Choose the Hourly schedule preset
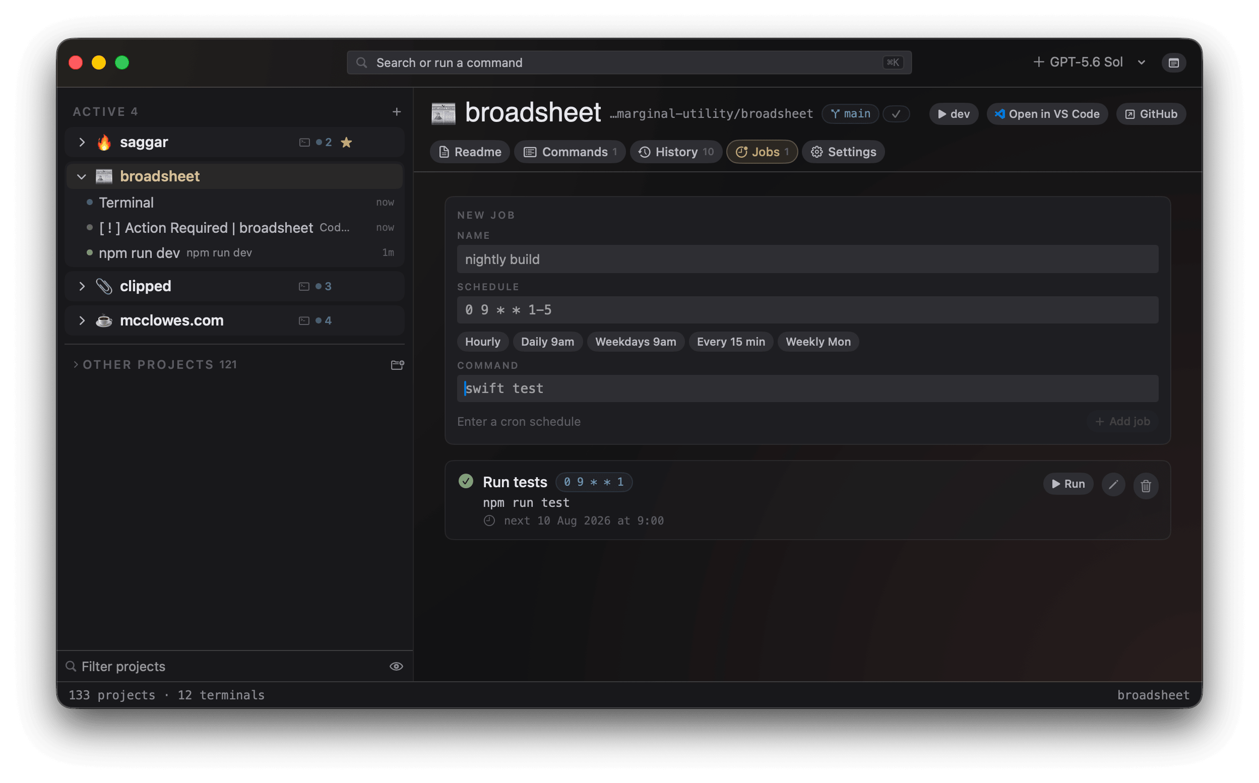1259x783 pixels. point(482,342)
